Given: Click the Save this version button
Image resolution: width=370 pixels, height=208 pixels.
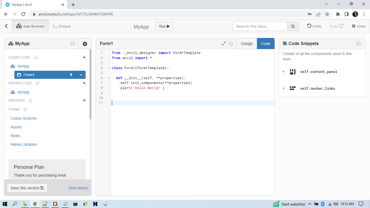Looking at the screenshot, I should coord(27,188).
